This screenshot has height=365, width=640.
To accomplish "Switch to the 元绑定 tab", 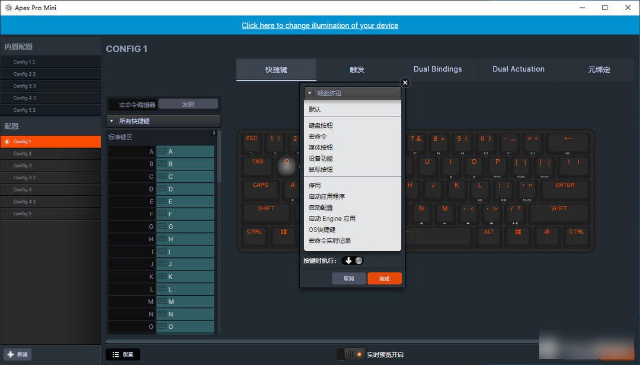I will [x=599, y=70].
